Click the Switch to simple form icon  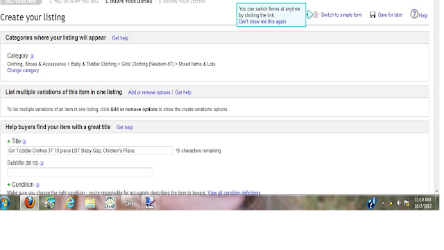pyautogui.click(x=316, y=15)
